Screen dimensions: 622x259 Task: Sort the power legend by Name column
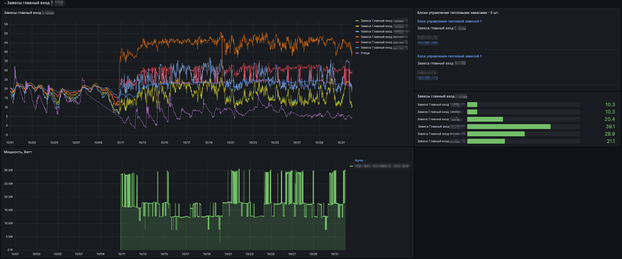click(360, 160)
